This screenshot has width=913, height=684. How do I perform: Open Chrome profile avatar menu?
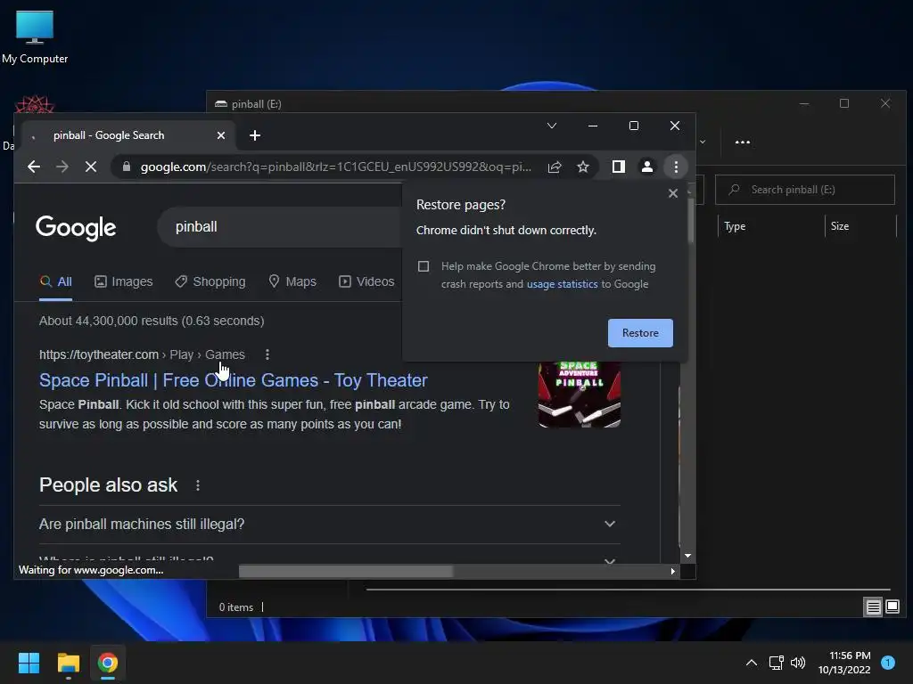coord(647,167)
